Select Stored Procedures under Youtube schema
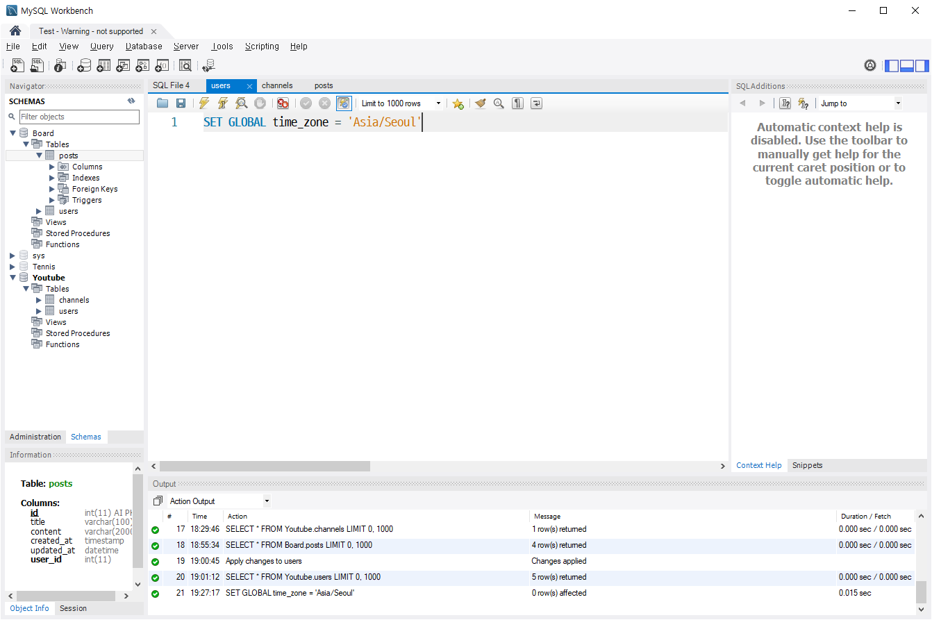 [x=78, y=333]
